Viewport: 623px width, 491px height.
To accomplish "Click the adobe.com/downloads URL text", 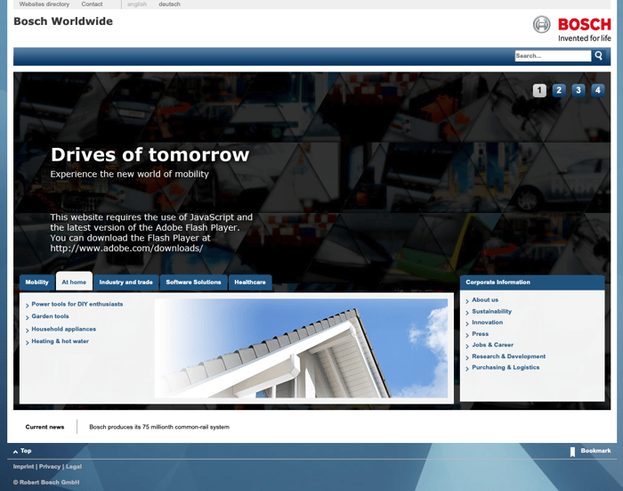I will point(126,249).
